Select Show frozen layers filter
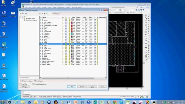185x104 pixels. click(31, 20)
